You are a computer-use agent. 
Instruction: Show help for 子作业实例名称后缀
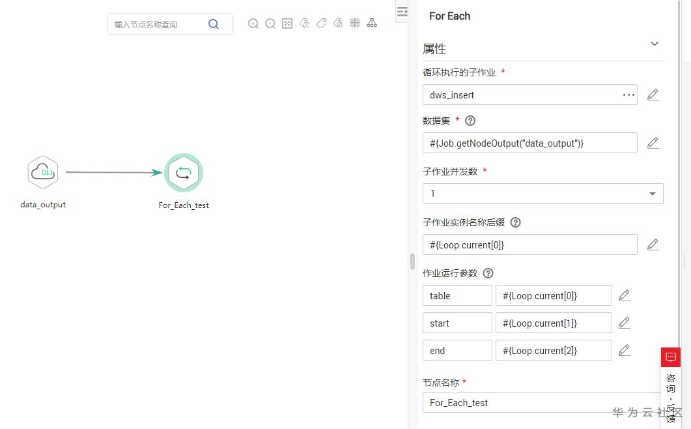[515, 222]
